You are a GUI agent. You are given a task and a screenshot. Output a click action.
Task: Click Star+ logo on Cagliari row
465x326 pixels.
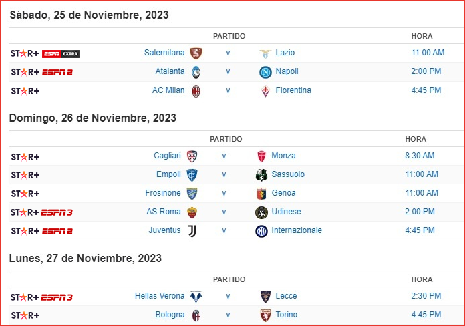(x=25, y=156)
